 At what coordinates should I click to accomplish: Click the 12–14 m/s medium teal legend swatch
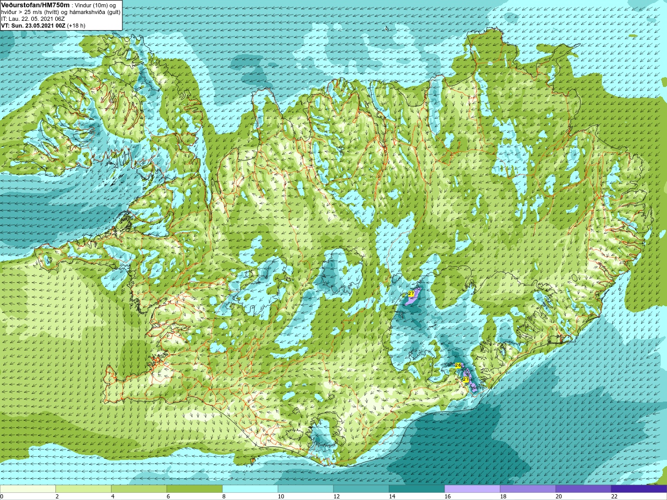pos(361,489)
